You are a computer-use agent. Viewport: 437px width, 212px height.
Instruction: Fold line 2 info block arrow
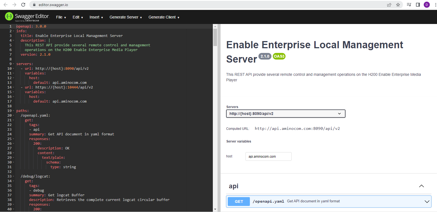pyautogui.click(x=13, y=31)
